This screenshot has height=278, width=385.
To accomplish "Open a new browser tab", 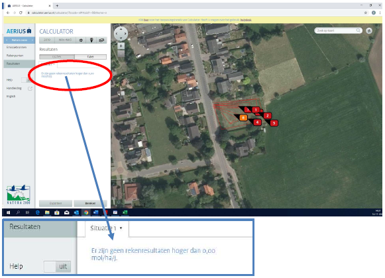I will (x=57, y=5).
